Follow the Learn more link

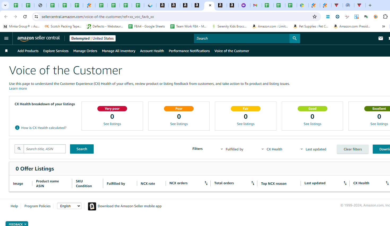click(x=18, y=89)
